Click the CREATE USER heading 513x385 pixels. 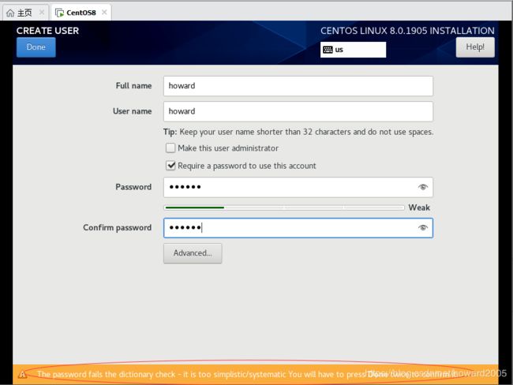[x=48, y=31]
